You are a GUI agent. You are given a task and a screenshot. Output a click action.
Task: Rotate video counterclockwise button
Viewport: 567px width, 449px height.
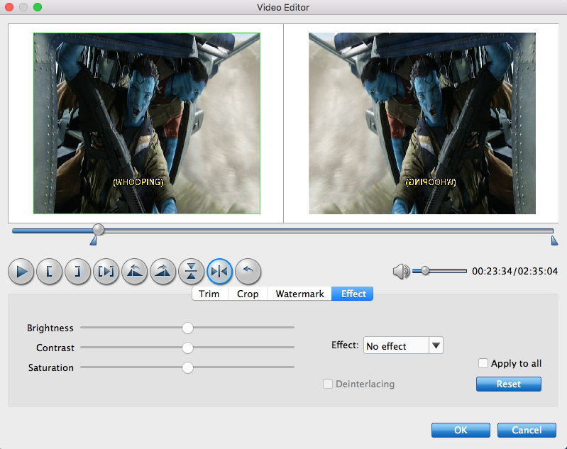point(135,272)
